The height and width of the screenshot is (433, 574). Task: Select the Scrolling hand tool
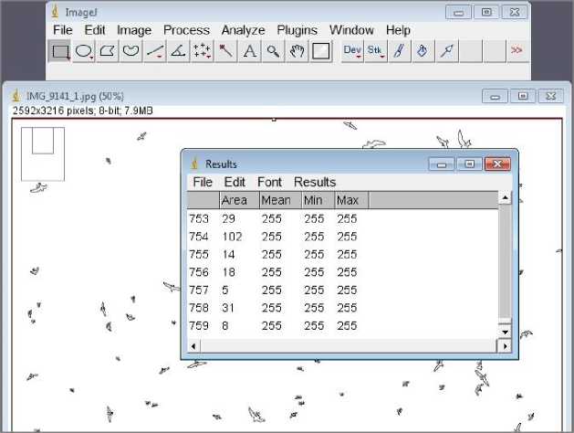click(297, 51)
